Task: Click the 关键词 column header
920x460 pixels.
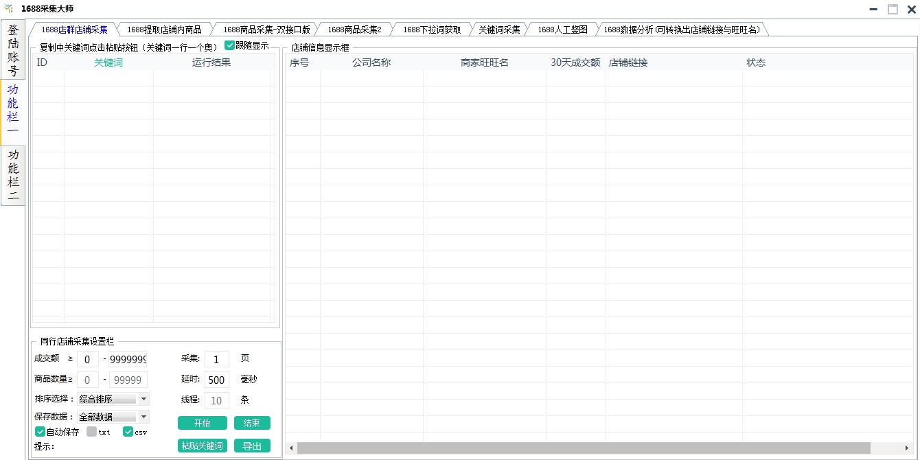Action: [x=108, y=62]
